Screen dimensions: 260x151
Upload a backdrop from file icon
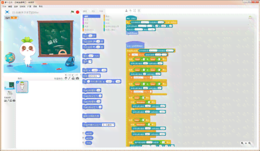coord(11,101)
